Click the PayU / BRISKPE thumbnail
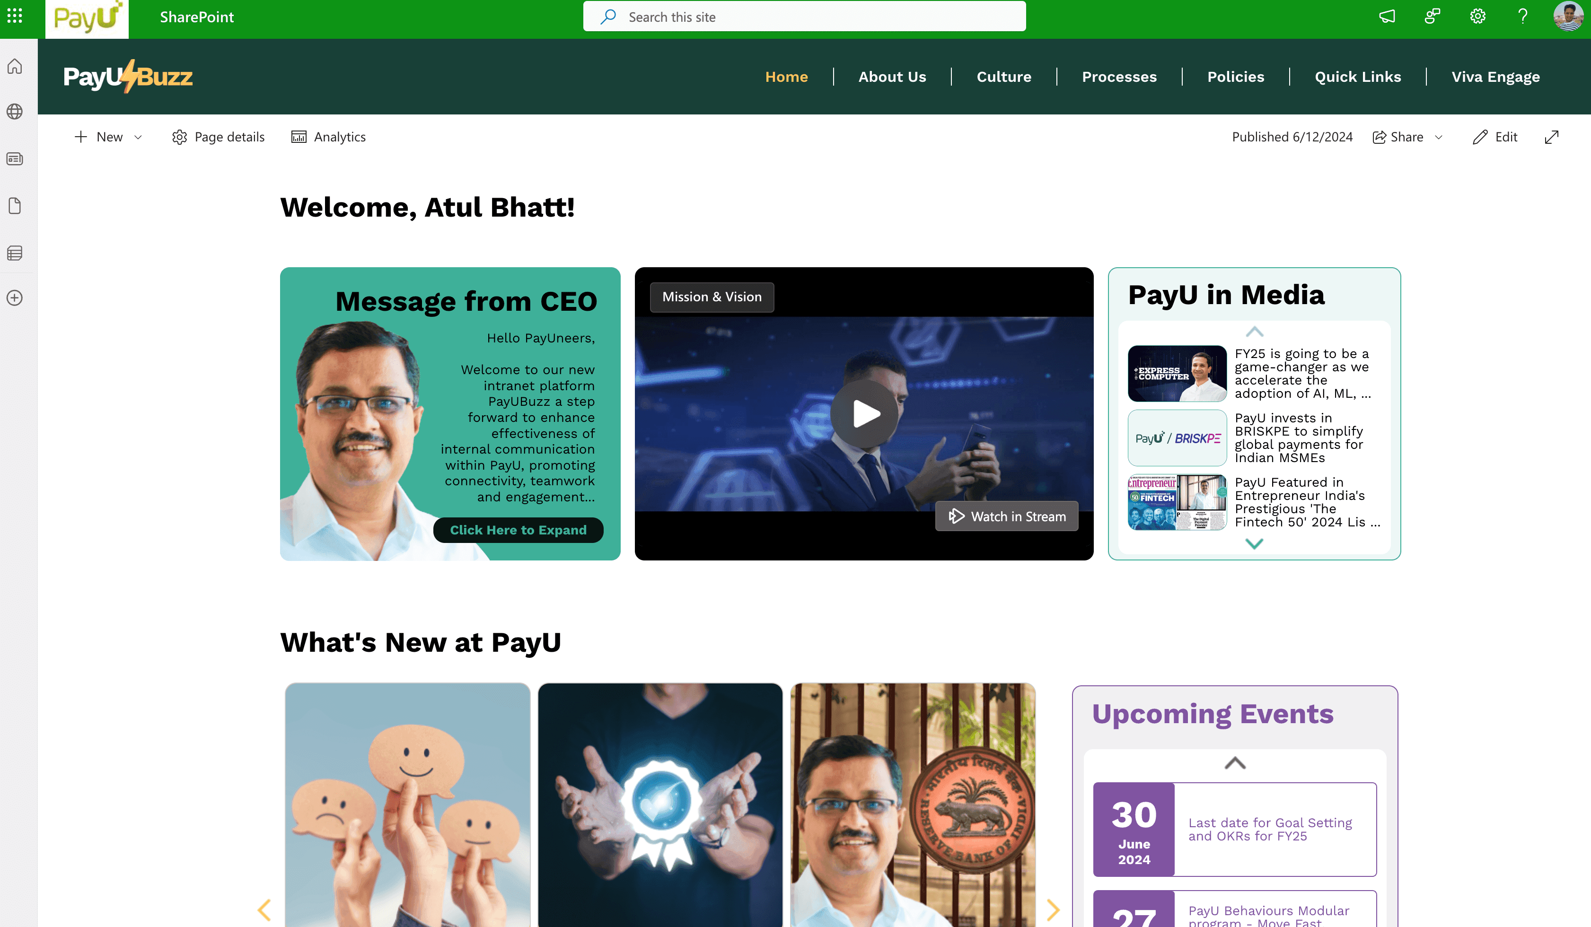Screen dimensions: 1591x927 [1177, 438]
